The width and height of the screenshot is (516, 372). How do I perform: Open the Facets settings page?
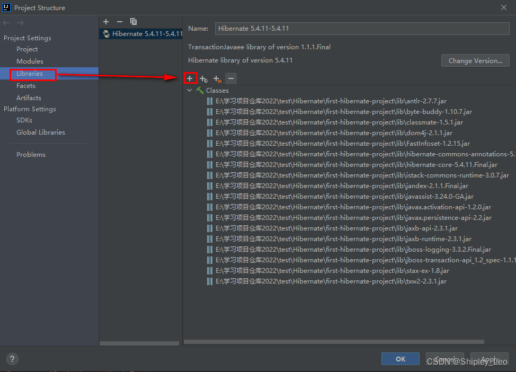point(25,86)
